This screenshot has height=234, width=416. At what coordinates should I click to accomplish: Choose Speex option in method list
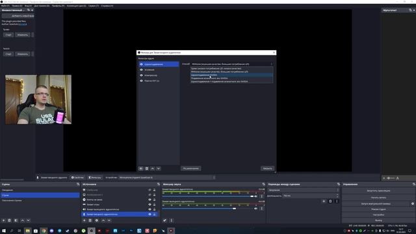click(232, 68)
